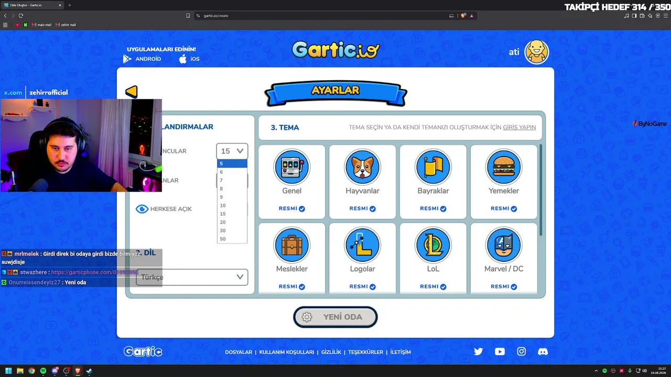Follow the Giriş Yapın login link
Screen dimensions: 671x377
519,127
